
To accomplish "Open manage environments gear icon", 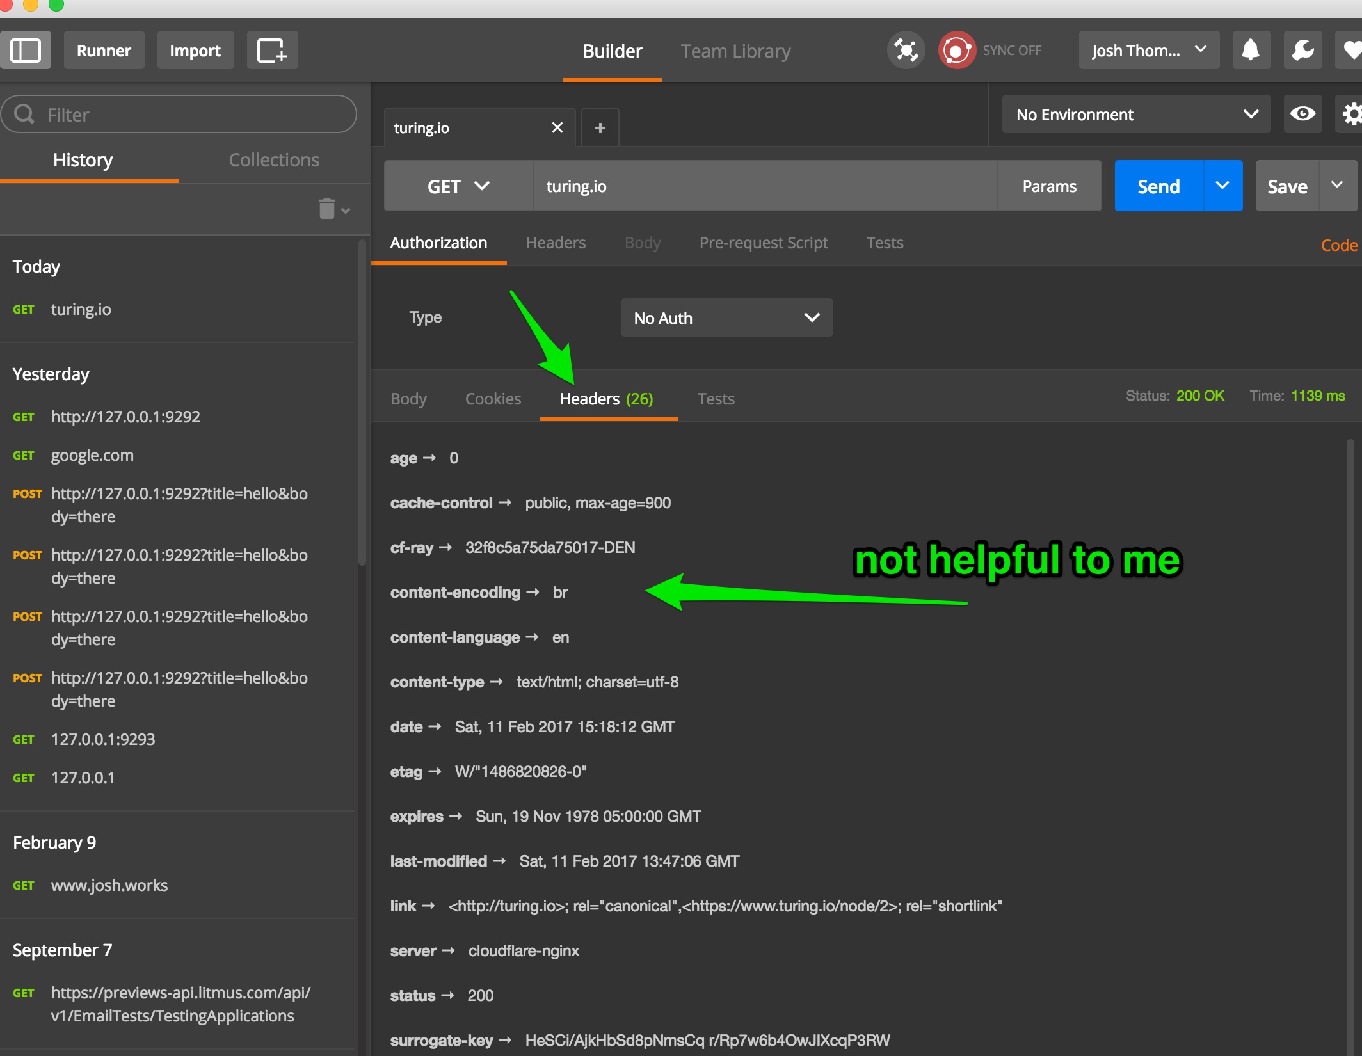I will [x=1349, y=115].
